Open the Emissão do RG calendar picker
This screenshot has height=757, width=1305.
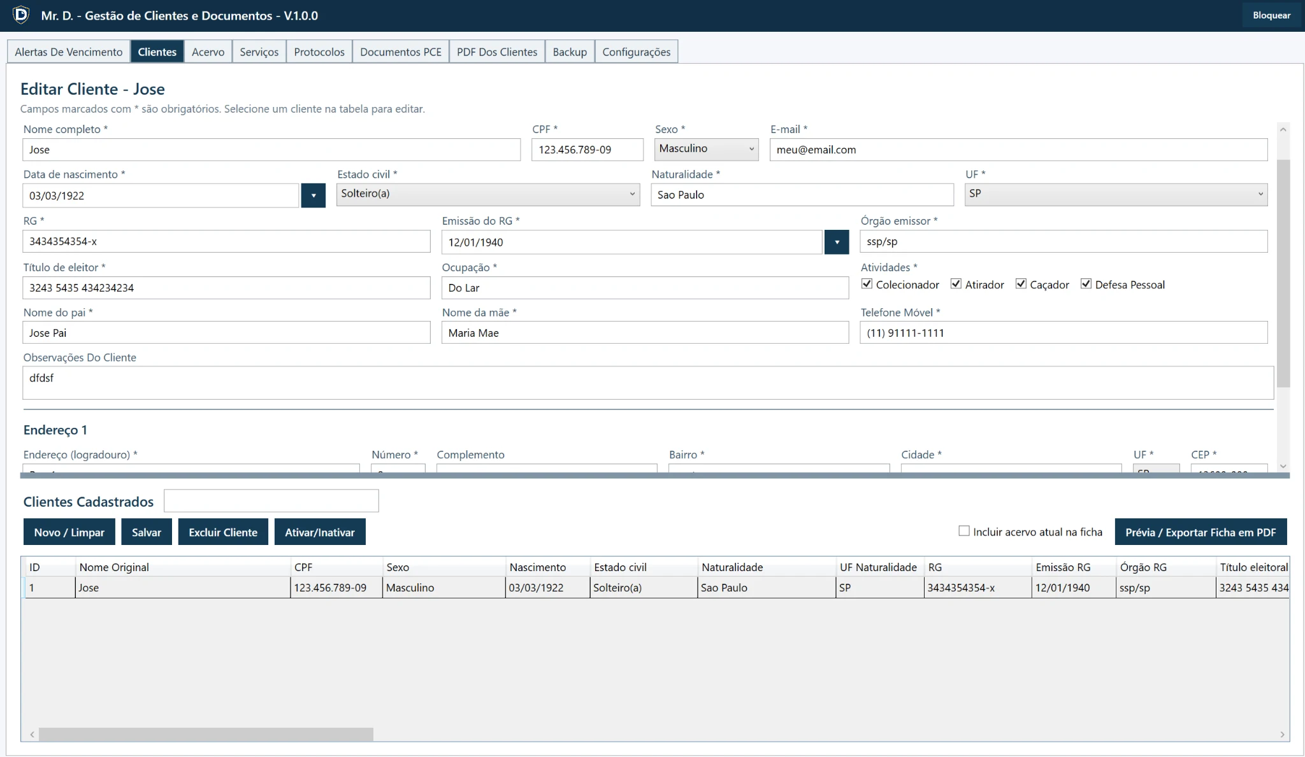[836, 242]
